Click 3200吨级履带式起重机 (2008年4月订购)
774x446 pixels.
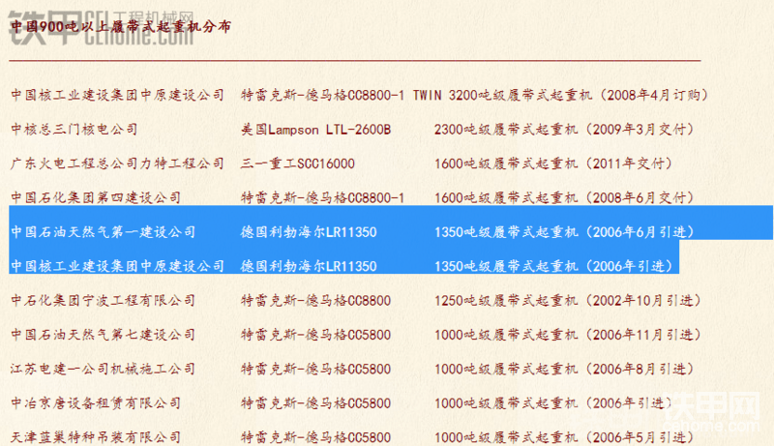pos(579,95)
